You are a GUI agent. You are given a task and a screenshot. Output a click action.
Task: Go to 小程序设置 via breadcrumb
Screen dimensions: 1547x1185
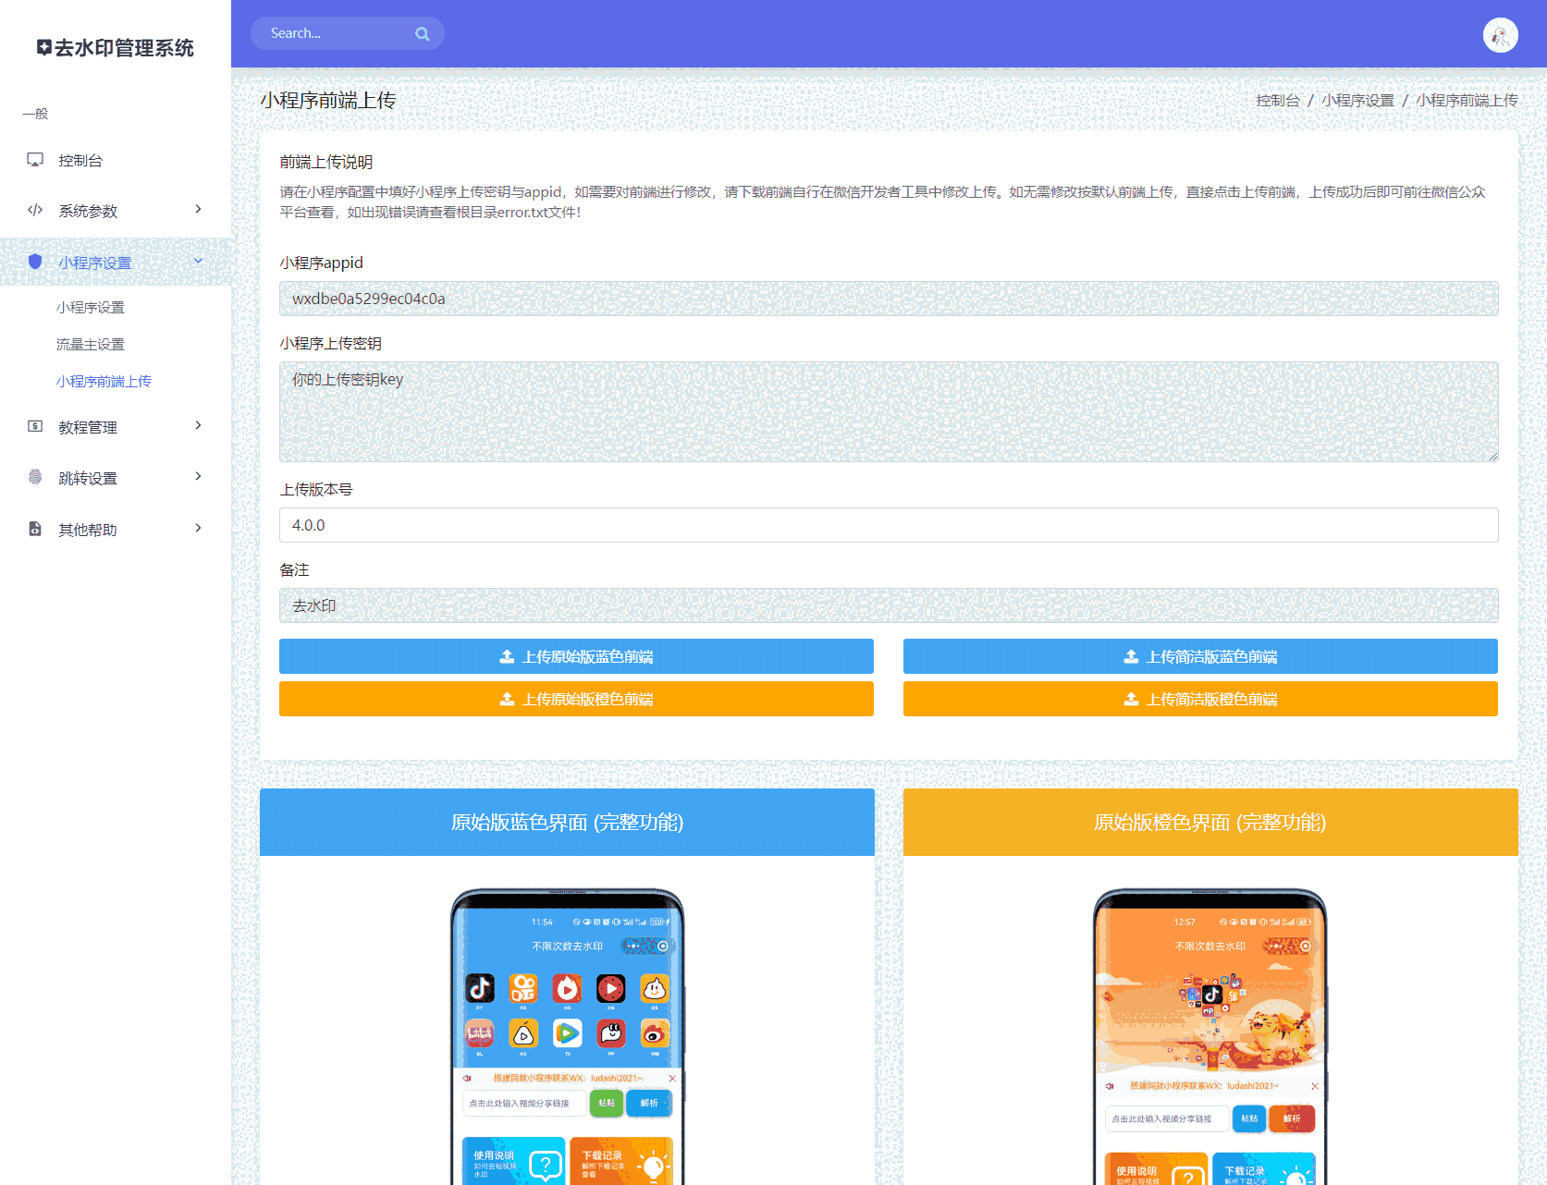[1357, 101]
